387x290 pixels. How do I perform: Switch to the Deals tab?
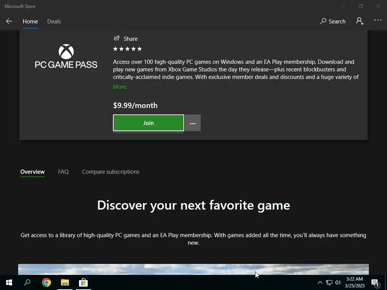[54, 22]
